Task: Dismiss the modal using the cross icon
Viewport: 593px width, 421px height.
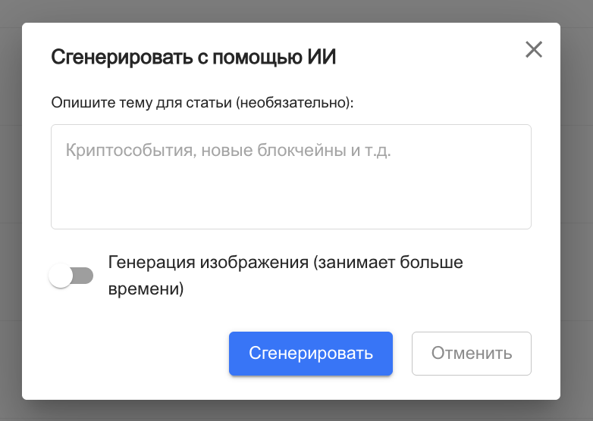Action: (x=534, y=50)
